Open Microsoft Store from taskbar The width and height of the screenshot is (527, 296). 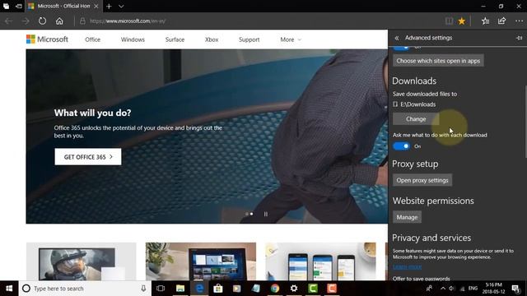tap(217, 289)
